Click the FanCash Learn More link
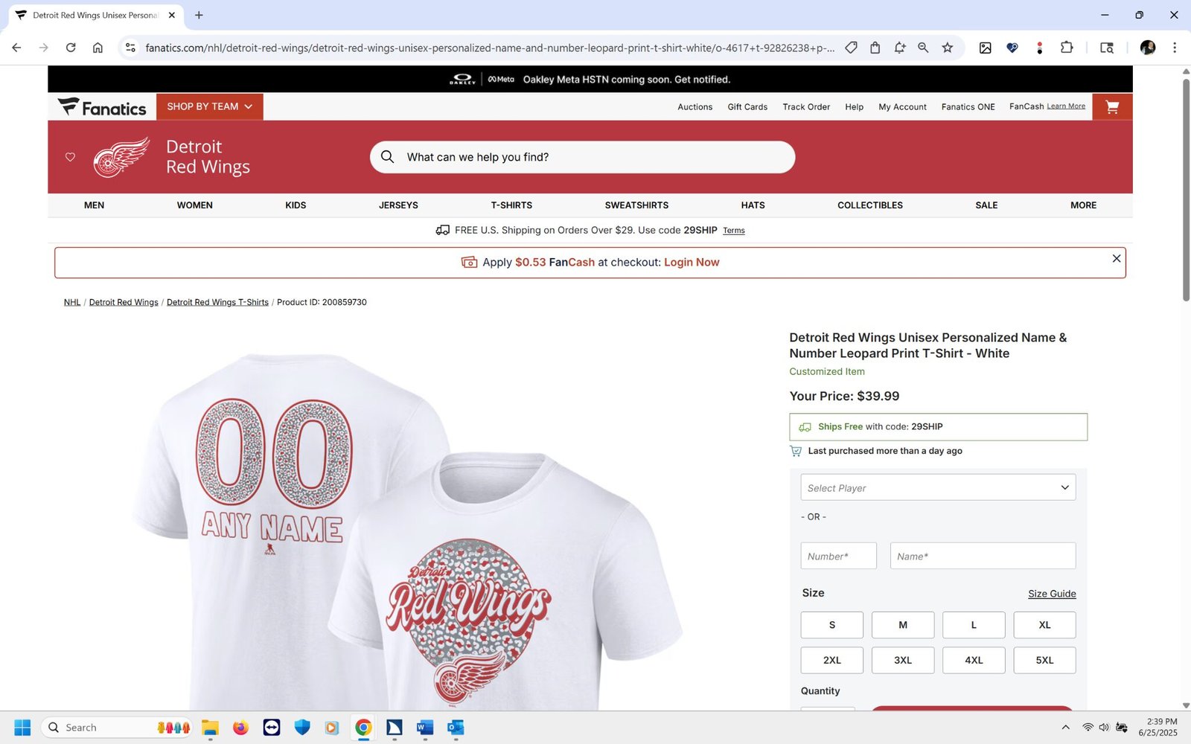 point(1066,106)
